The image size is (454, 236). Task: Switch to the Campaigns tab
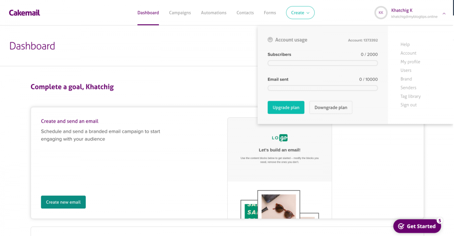(180, 13)
